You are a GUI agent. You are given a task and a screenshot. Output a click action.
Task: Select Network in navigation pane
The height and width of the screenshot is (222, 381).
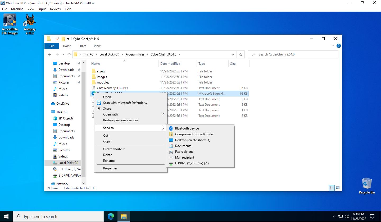(62, 184)
